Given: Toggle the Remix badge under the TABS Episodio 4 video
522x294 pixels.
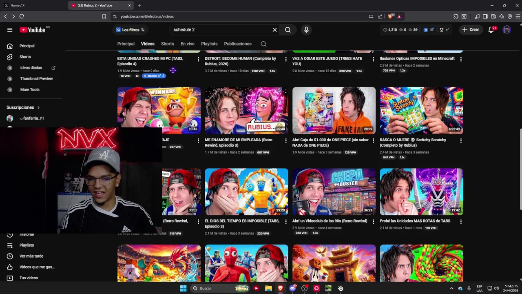Looking at the screenshot, I should point(154,76).
